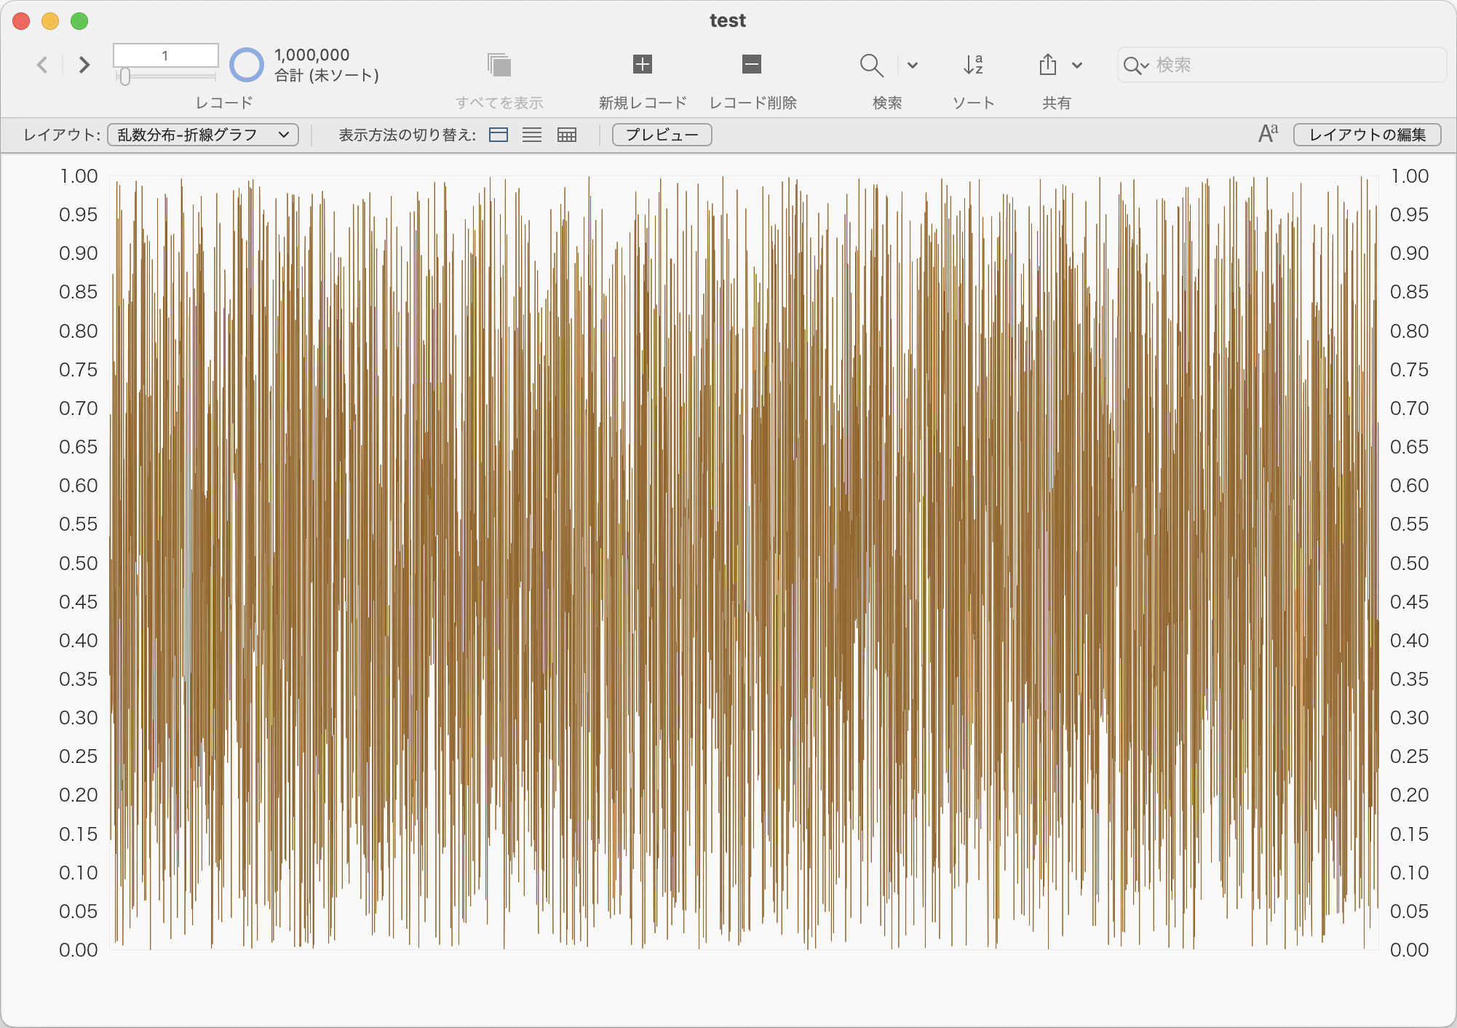Go to previous record arrow
The image size is (1457, 1028).
pyautogui.click(x=42, y=66)
